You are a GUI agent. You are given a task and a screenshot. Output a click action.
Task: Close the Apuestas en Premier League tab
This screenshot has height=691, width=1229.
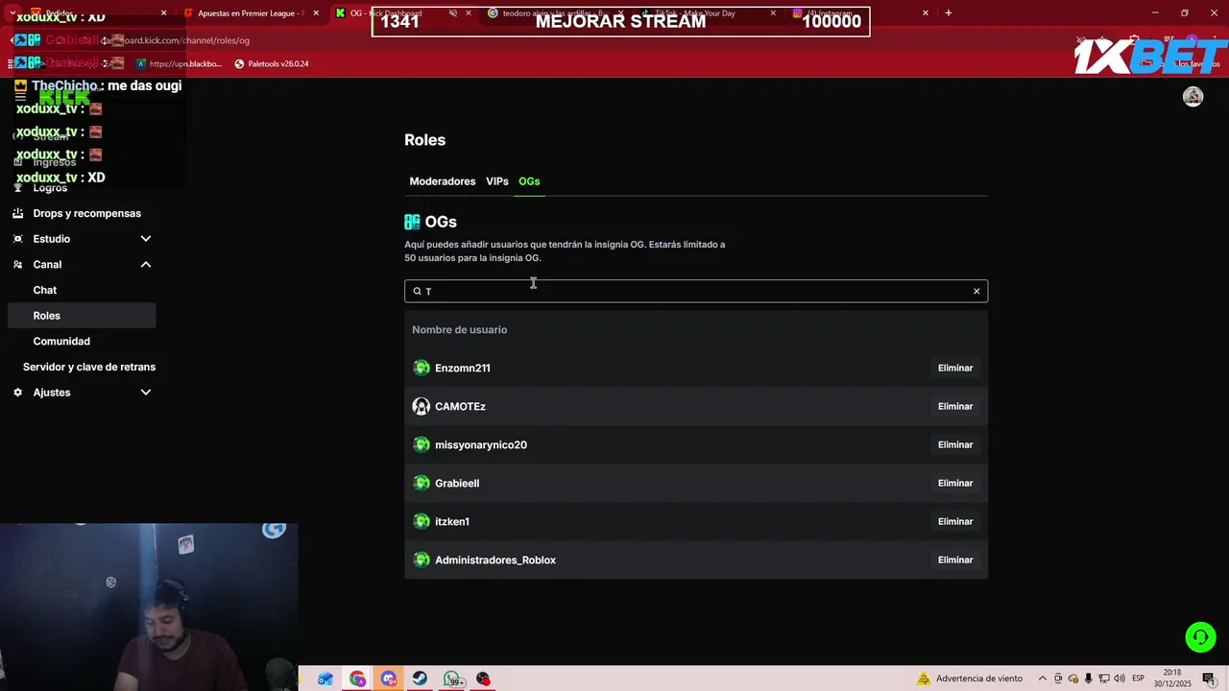(316, 13)
